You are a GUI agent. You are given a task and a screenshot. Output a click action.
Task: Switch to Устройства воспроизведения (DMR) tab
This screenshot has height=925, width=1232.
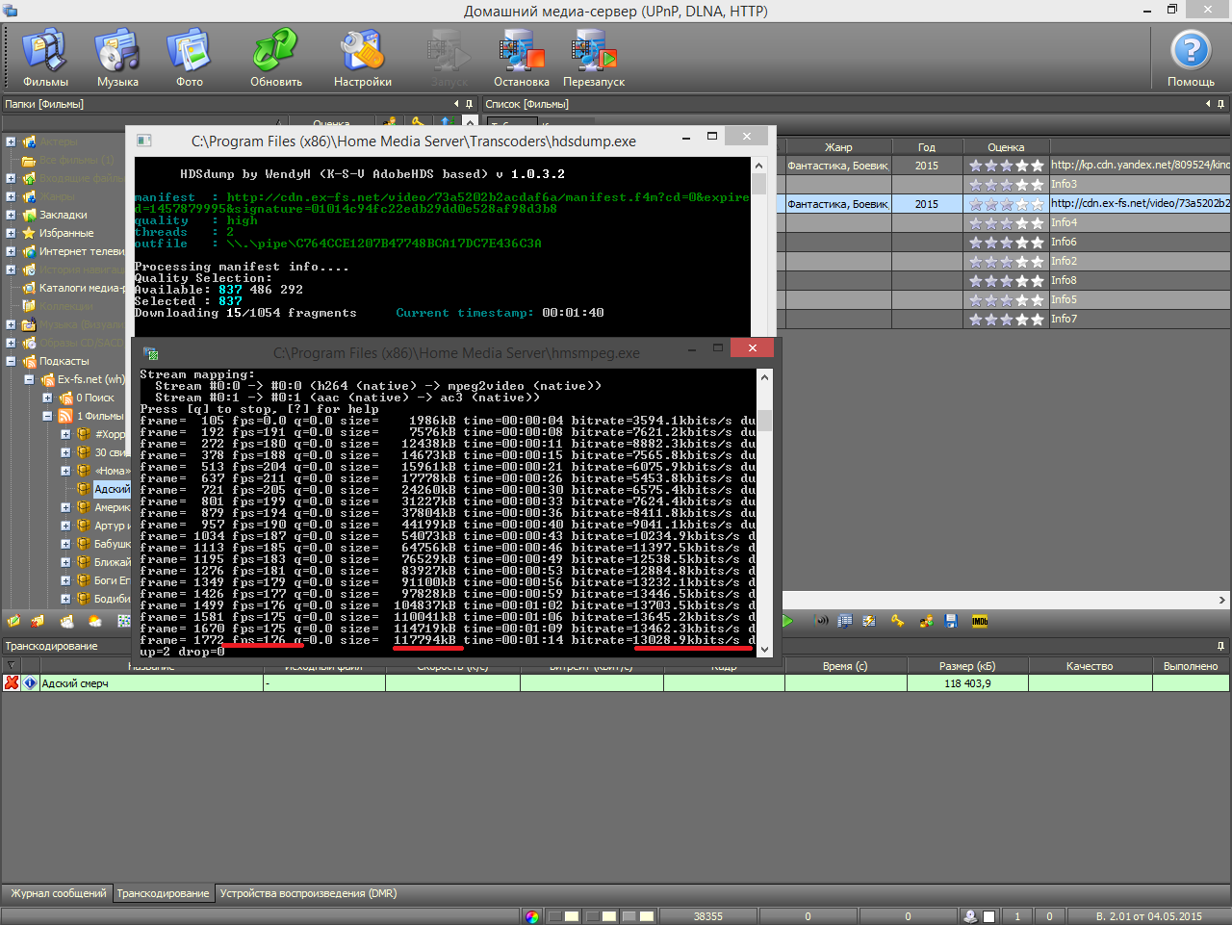[x=308, y=893]
